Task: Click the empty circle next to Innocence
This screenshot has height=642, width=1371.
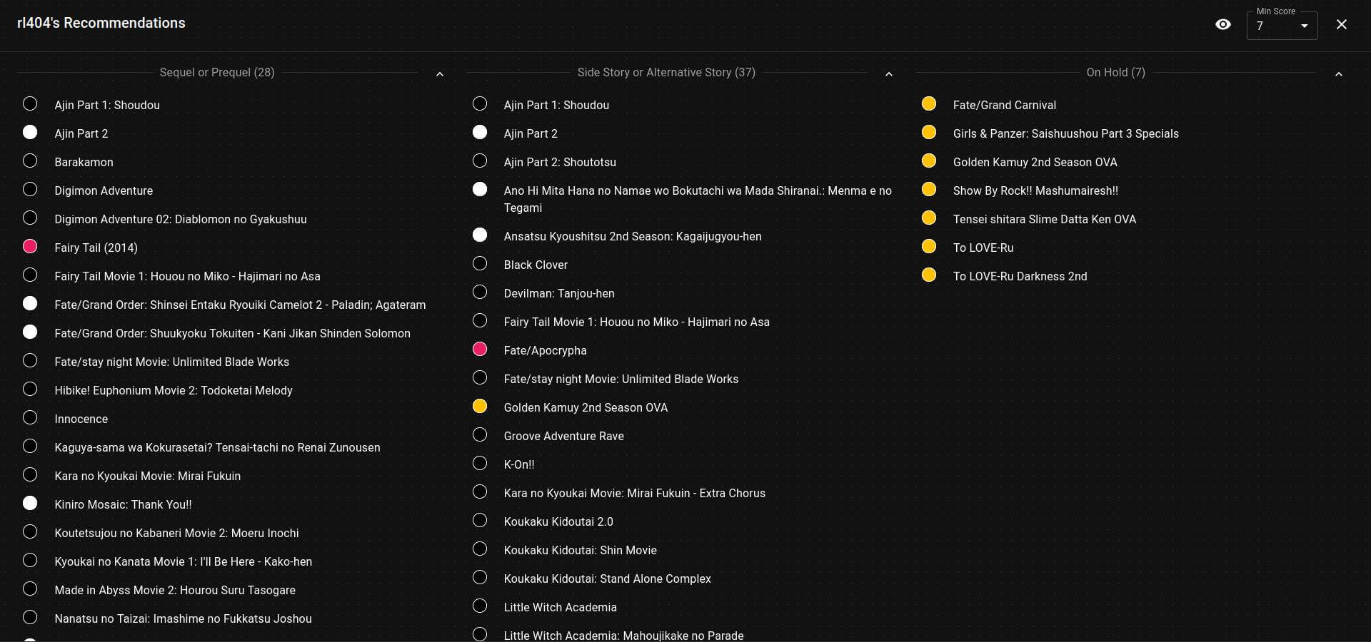Action: [30, 417]
